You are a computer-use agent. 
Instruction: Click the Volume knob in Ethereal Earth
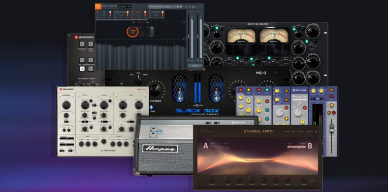pyautogui.click(x=304, y=180)
